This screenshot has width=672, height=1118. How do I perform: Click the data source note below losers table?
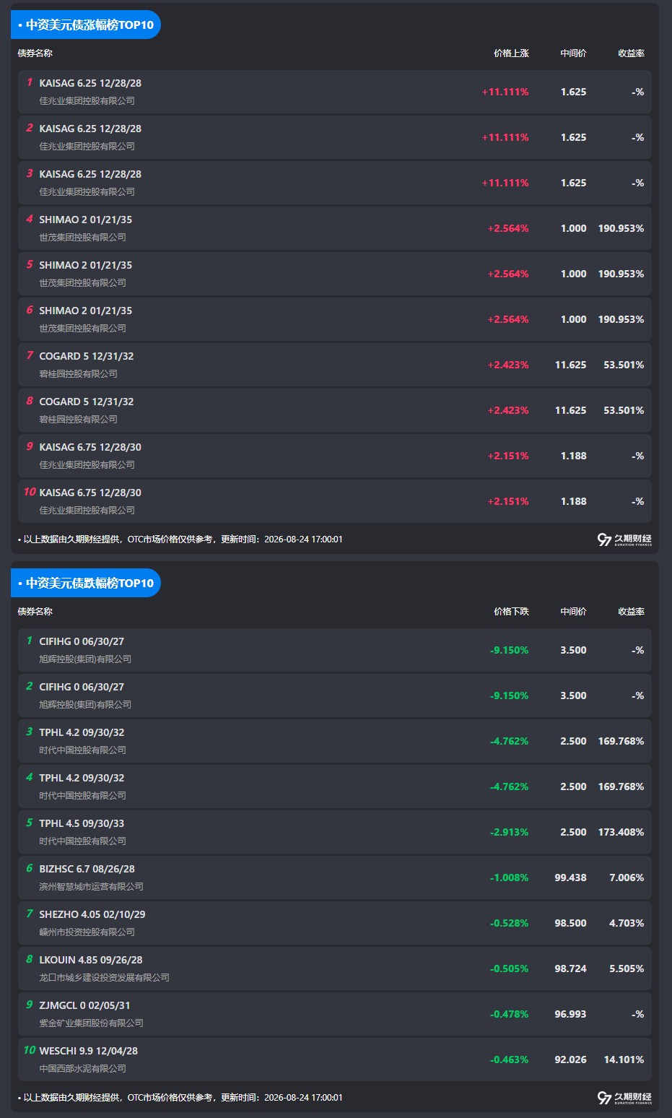(180, 1098)
